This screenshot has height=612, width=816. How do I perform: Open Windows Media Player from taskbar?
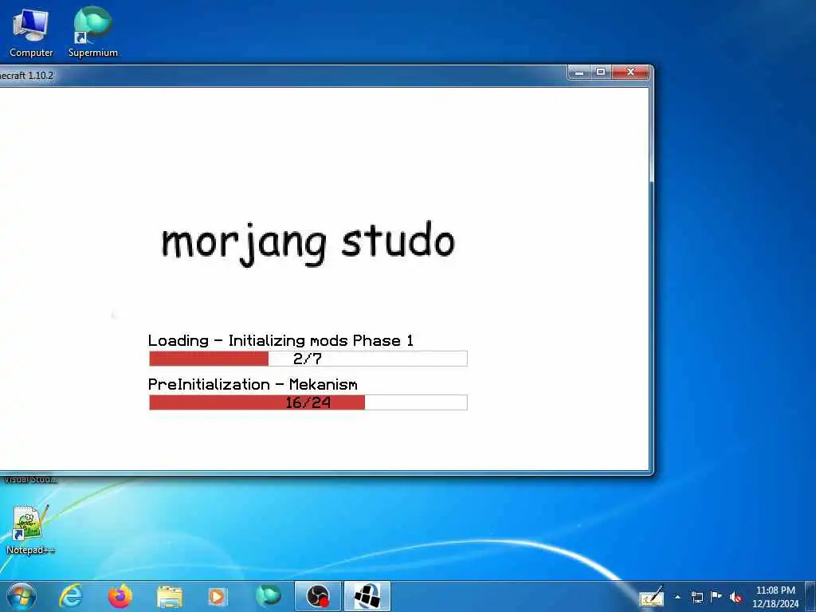coord(217,597)
